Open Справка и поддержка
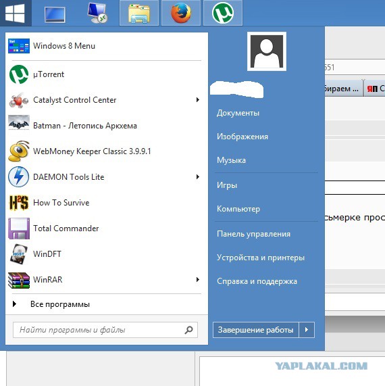 257,281
